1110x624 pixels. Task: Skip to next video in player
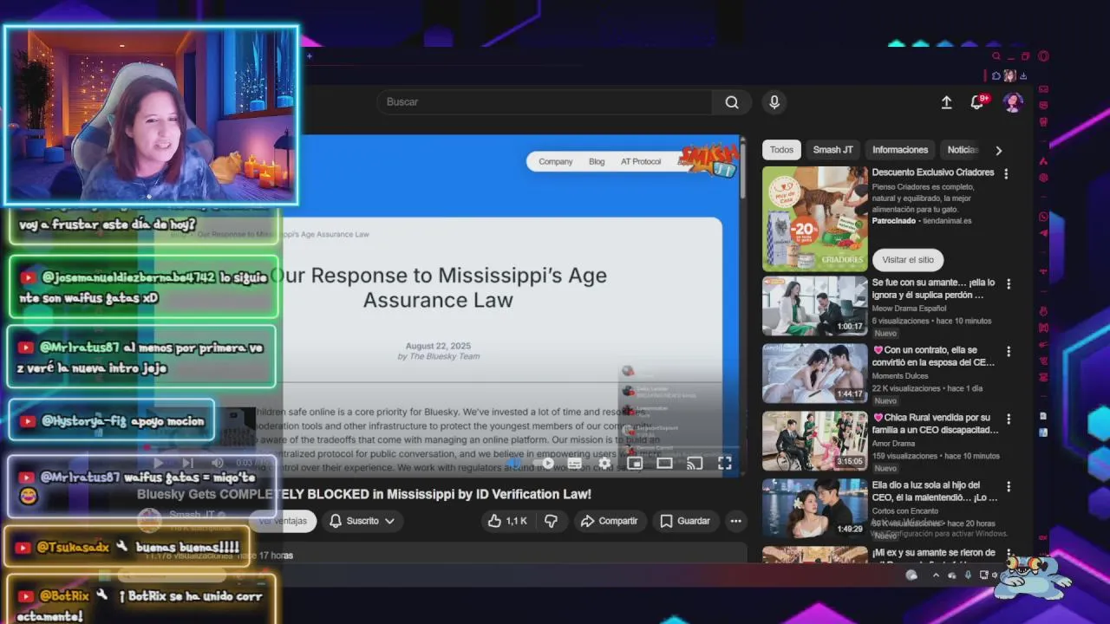pos(187,464)
